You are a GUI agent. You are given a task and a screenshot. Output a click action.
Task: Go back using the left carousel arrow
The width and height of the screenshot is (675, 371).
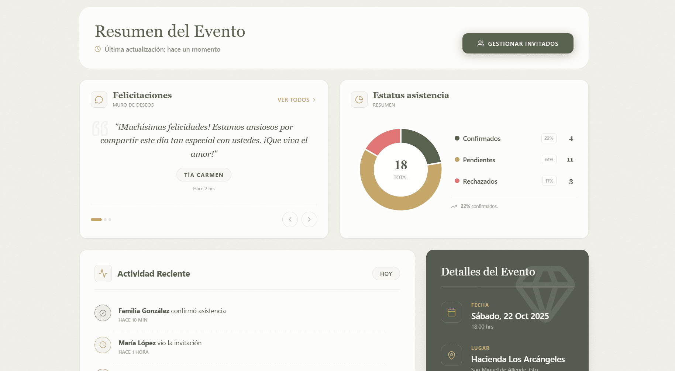click(290, 219)
